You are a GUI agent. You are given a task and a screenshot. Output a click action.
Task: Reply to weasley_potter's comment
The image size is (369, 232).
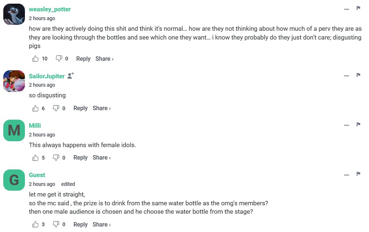coord(83,59)
